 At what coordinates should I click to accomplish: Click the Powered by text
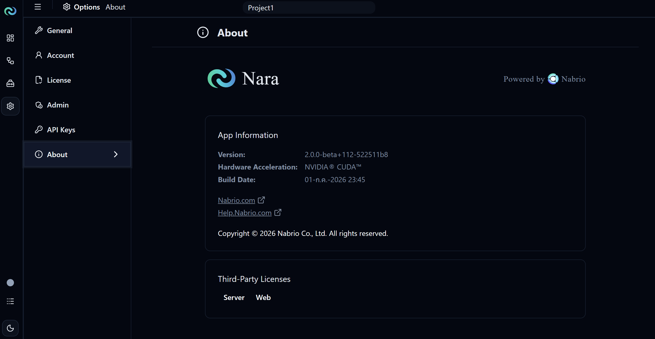coord(524,79)
